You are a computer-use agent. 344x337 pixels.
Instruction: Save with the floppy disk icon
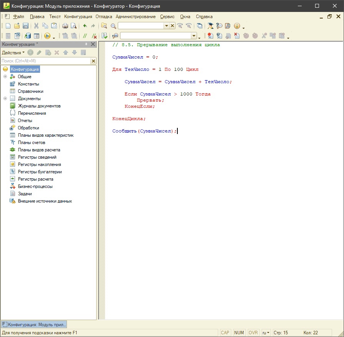25,26
